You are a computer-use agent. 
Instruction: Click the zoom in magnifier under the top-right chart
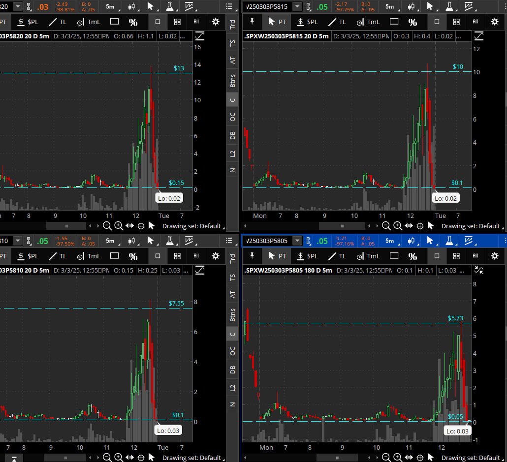398,226
